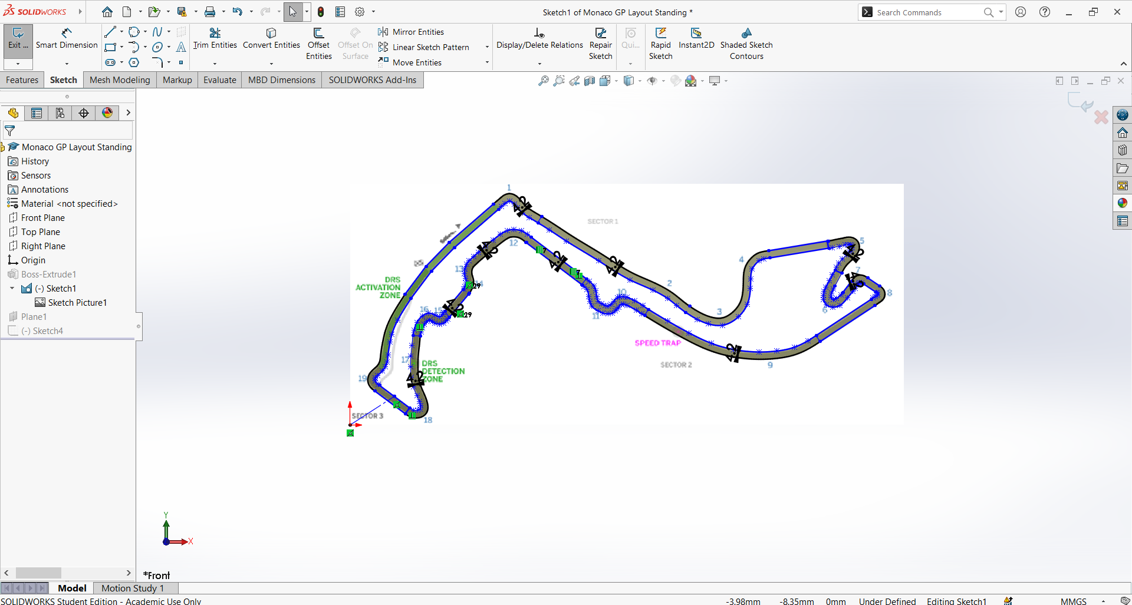Click Display/Delete Relations button
Viewport: 1132px width, 605px height.
coord(539,38)
